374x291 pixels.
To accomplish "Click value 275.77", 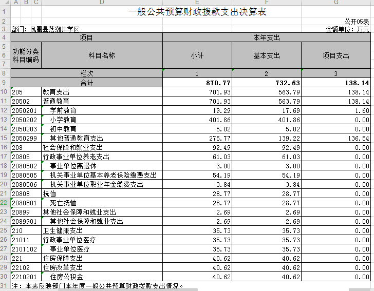I will (197, 138).
